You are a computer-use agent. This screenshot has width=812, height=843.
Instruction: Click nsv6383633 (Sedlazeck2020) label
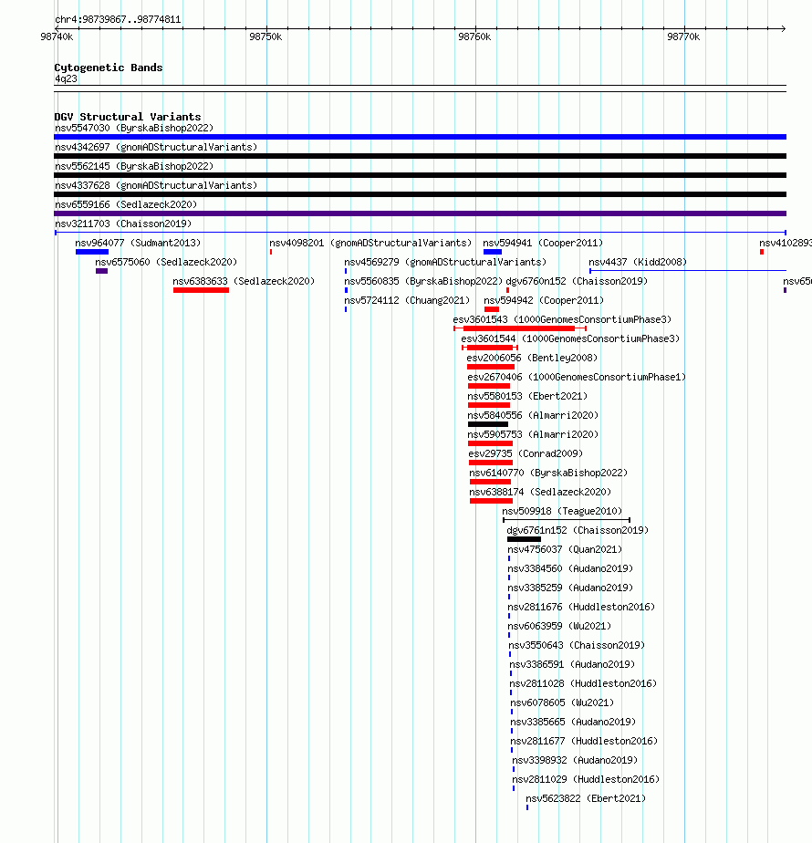(244, 281)
